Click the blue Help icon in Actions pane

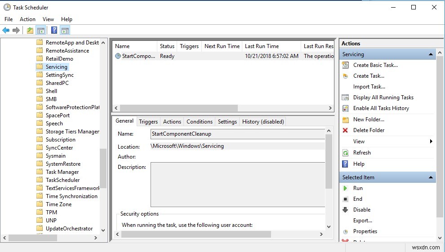pyautogui.click(x=345, y=164)
